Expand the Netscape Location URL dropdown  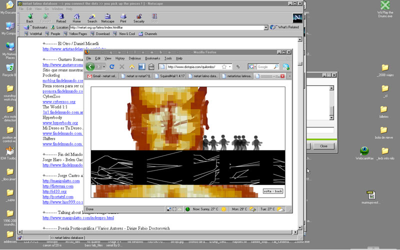(x=266, y=27)
